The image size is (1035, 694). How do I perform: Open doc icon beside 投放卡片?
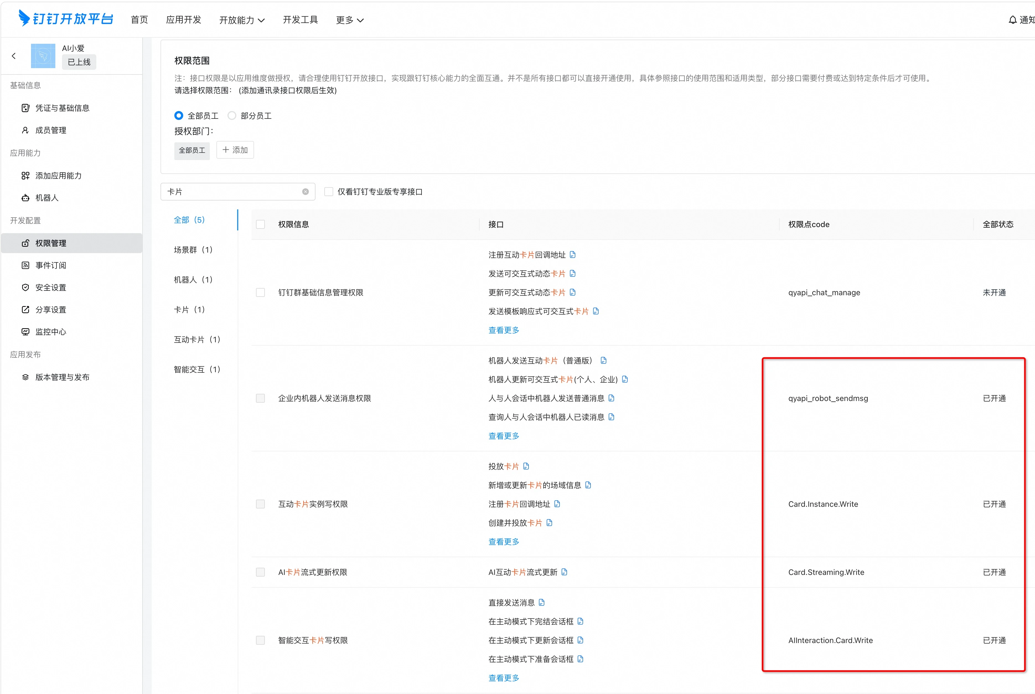tap(526, 466)
